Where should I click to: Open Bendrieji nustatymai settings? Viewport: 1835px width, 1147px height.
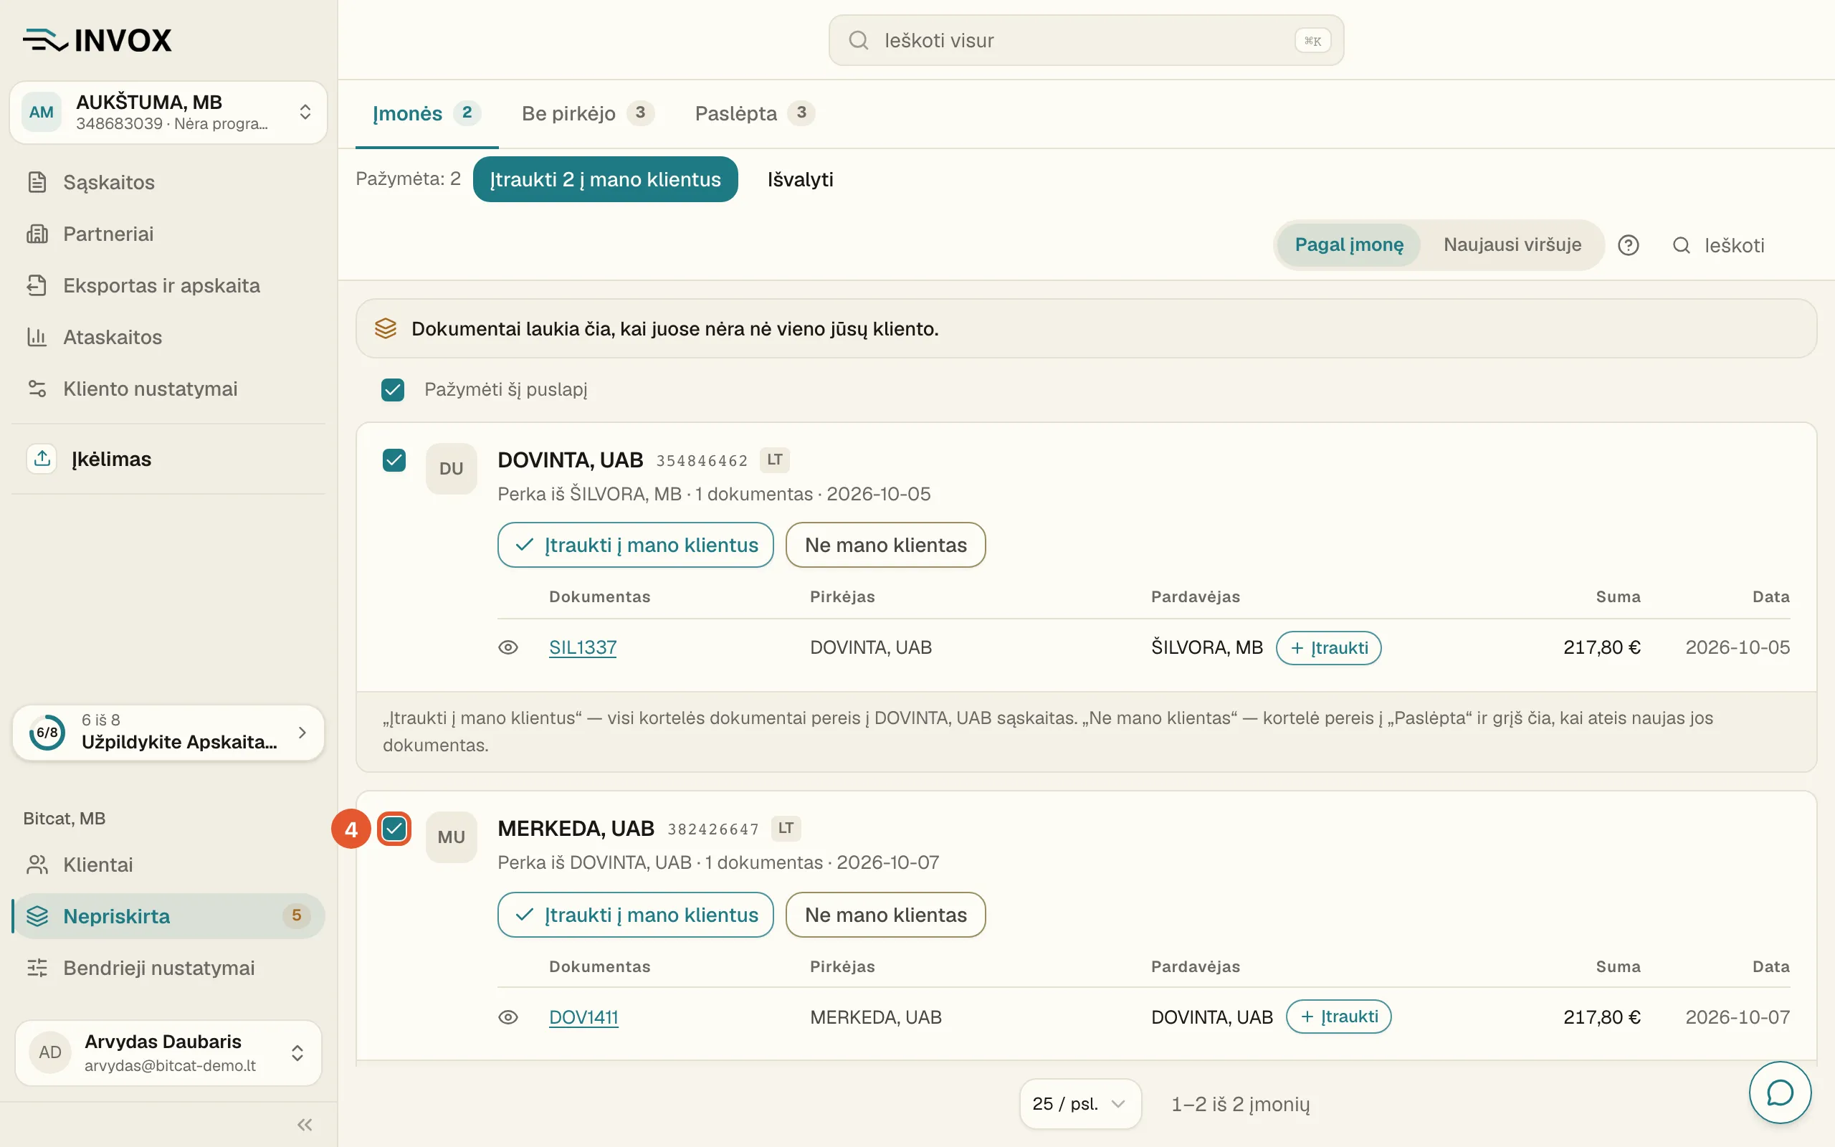click(x=168, y=968)
